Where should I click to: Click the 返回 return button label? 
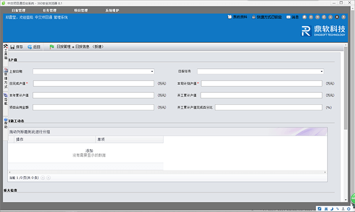[x=37, y=47]
